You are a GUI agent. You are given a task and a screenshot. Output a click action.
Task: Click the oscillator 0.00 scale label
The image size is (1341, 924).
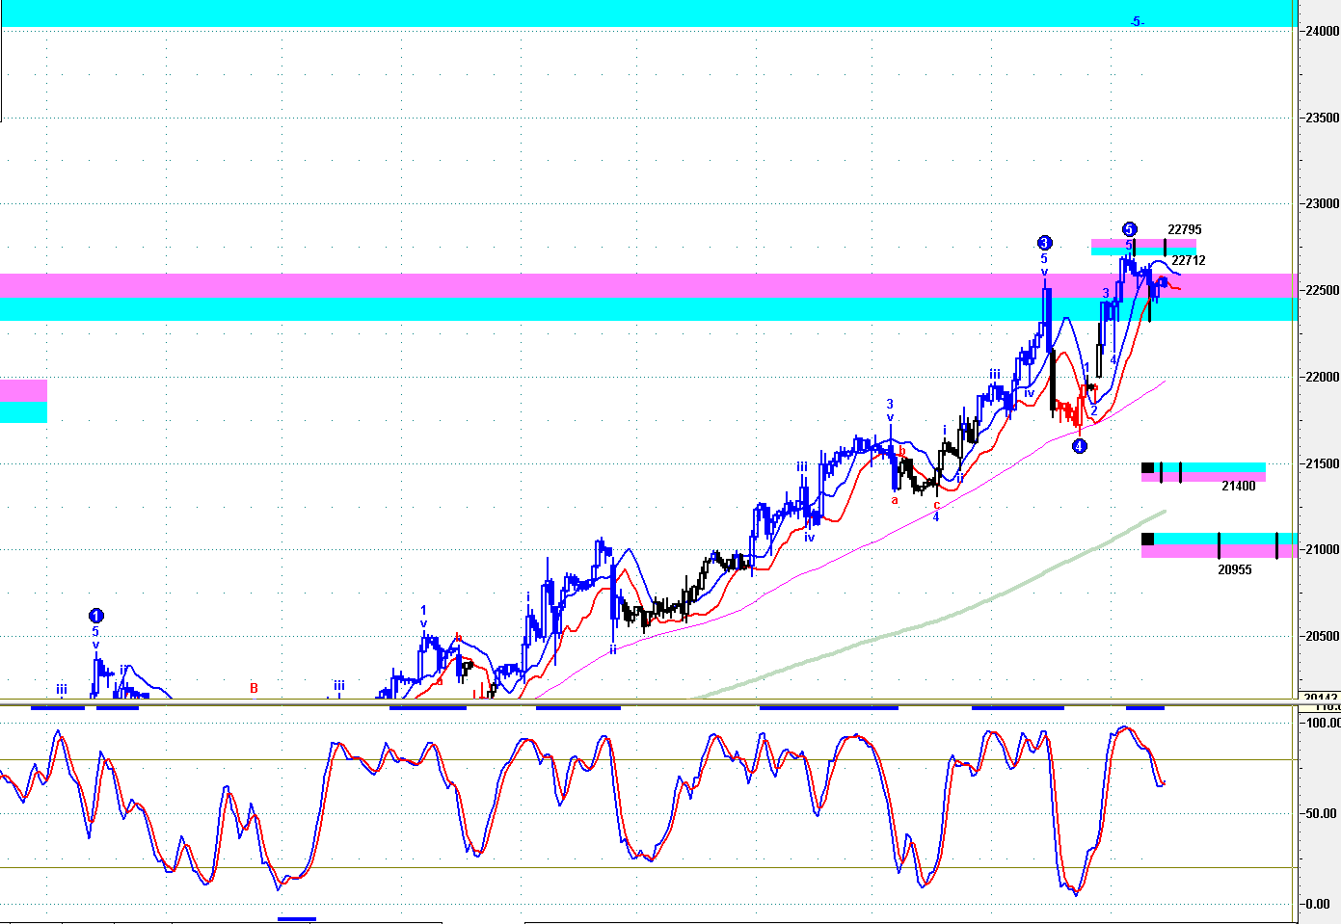pos(1318,904)
